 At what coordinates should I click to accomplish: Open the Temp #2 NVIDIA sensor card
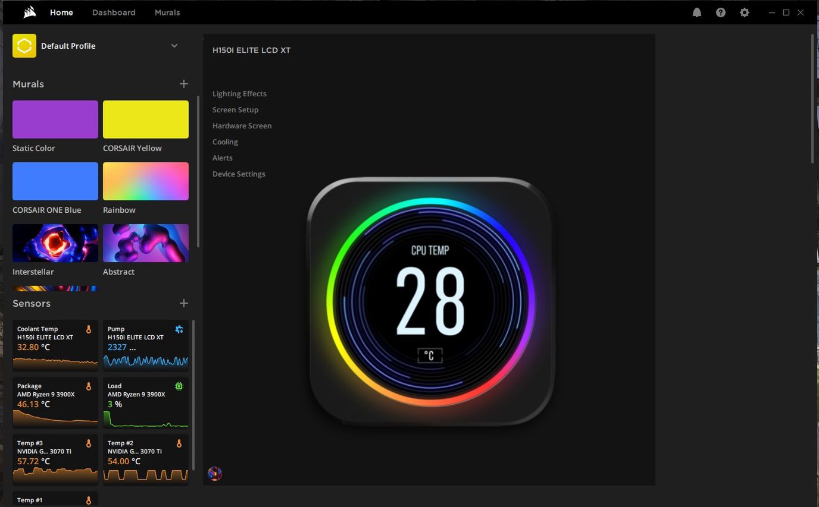click(x=146, y=459)
